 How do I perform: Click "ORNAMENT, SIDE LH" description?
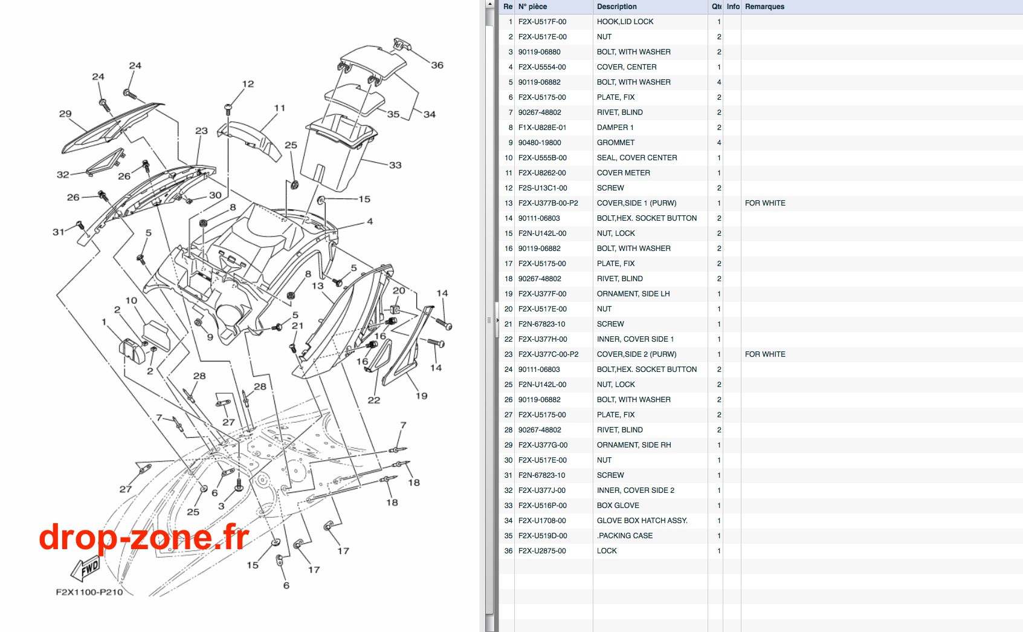633,294
